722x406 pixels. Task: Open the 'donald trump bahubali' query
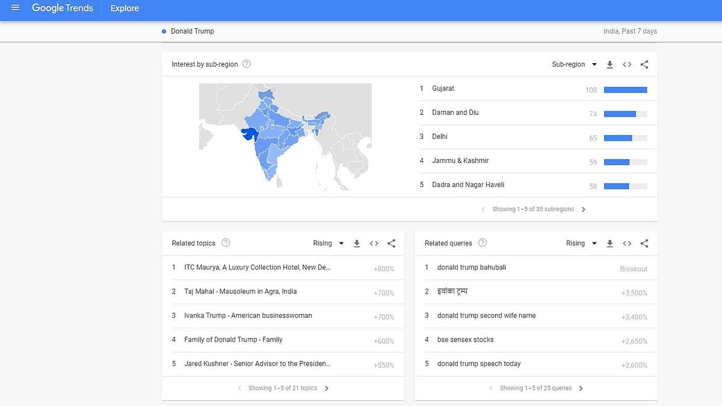tap(471, 268)
